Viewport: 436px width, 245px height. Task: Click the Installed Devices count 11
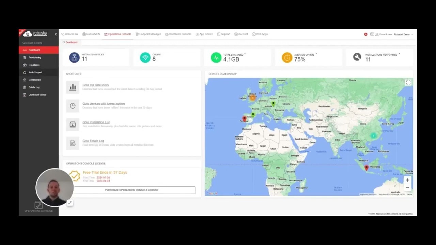[x=84, y=59]
